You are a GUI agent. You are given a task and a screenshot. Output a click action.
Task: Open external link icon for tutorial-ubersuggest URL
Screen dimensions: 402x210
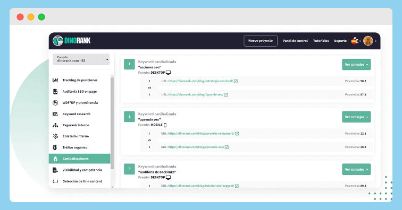[x=237, y=186]
